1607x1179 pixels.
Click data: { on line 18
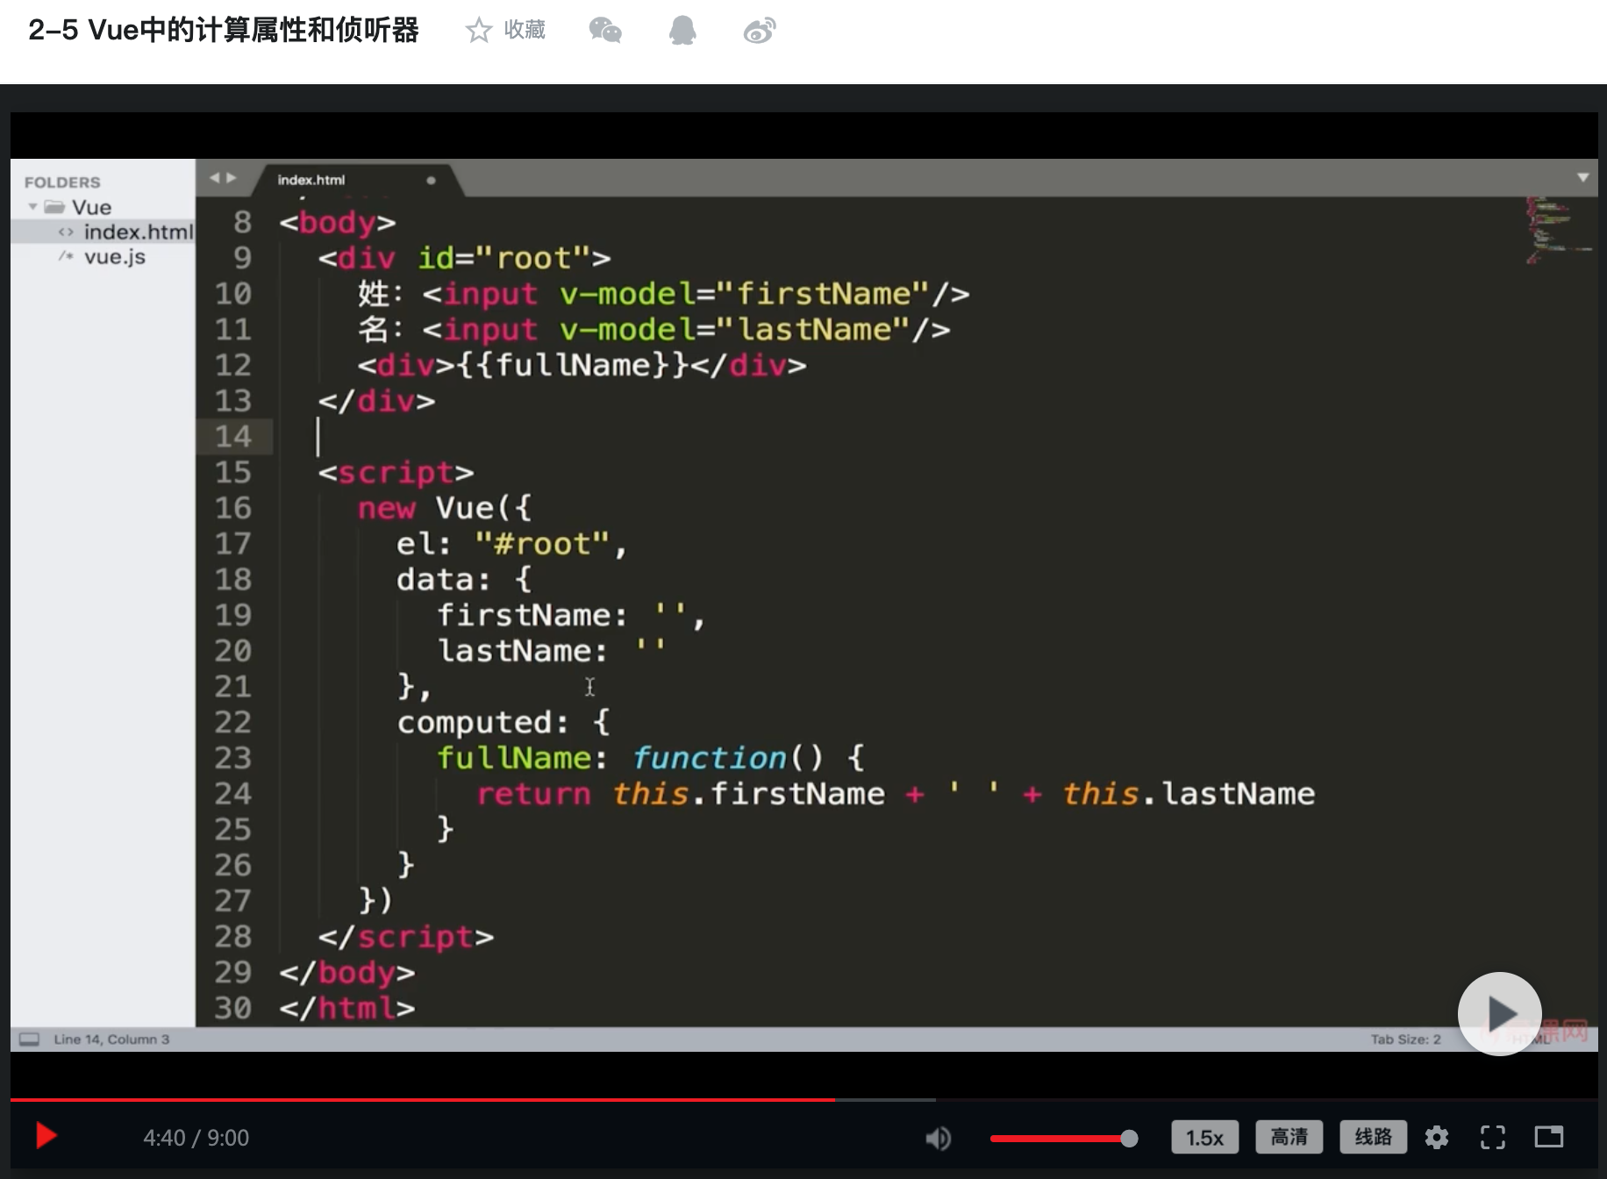464,579
